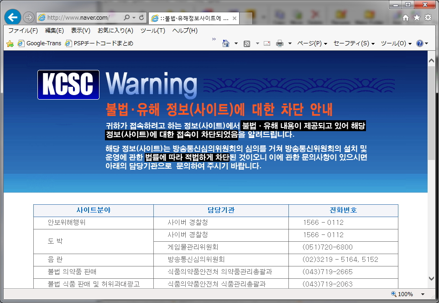The width and height of the screenshot is (439, 303).
Task: Click 사이트분야 column header
Action: (94, 210)
